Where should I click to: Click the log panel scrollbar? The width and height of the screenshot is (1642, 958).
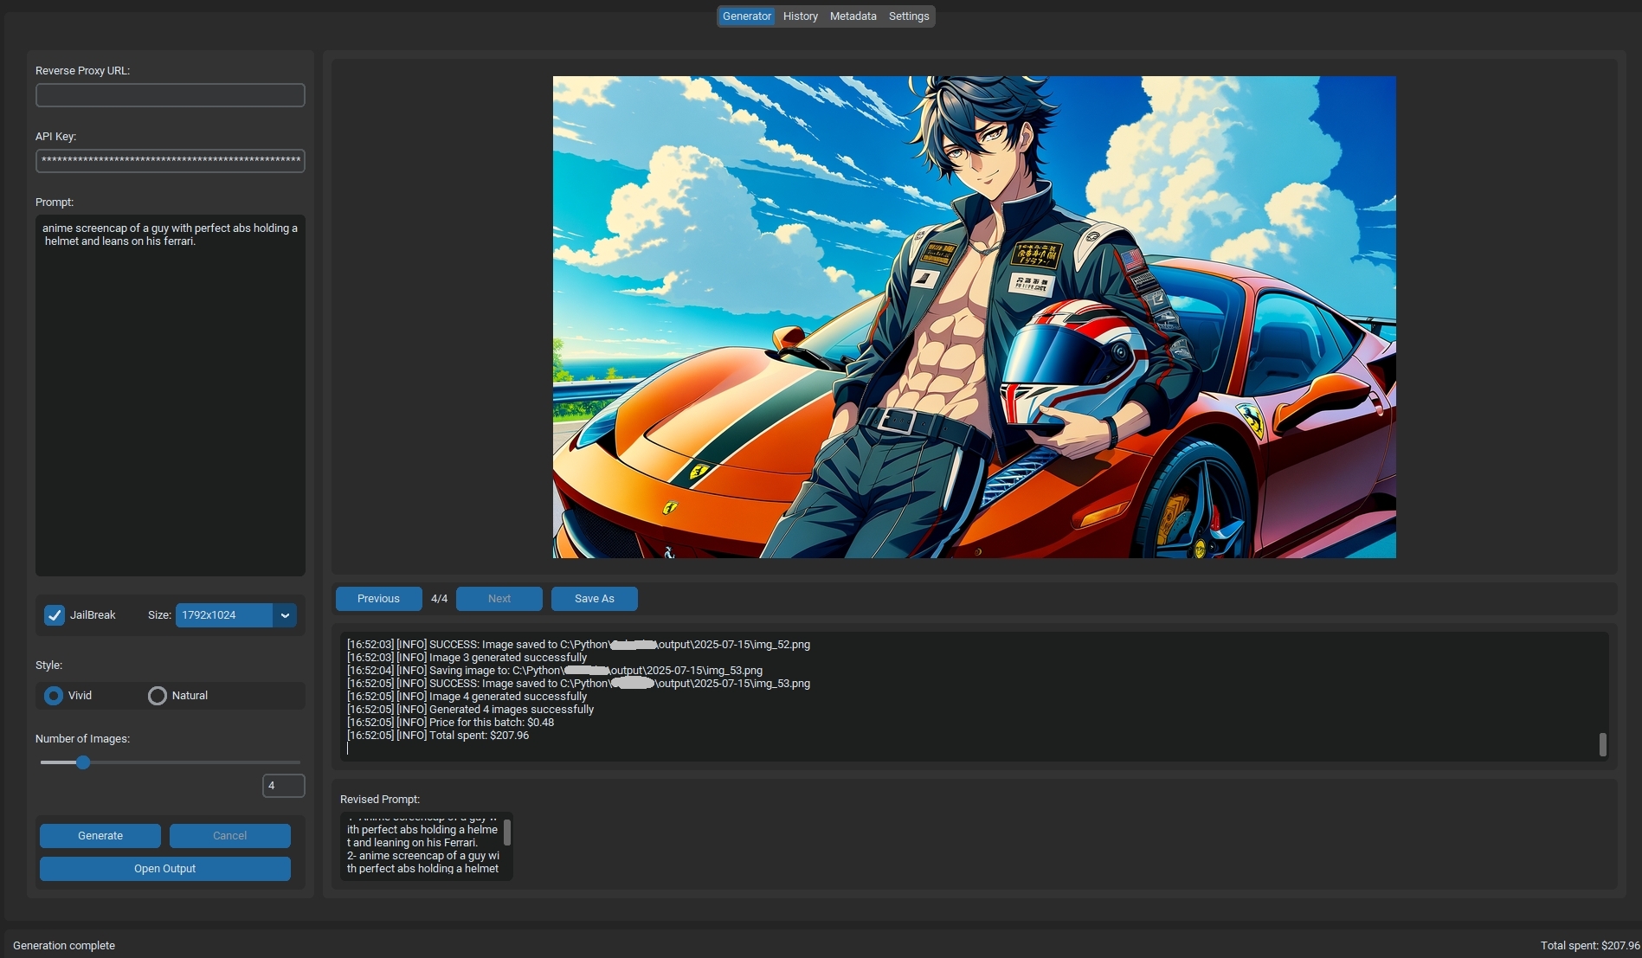tap(1602, 744)
